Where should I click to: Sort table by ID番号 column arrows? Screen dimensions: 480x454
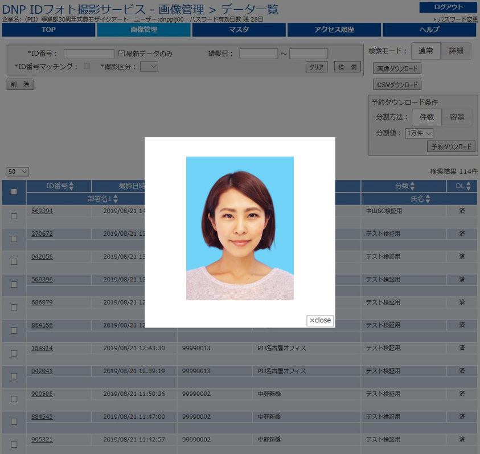pyautogui.click(x=71, y=186)
